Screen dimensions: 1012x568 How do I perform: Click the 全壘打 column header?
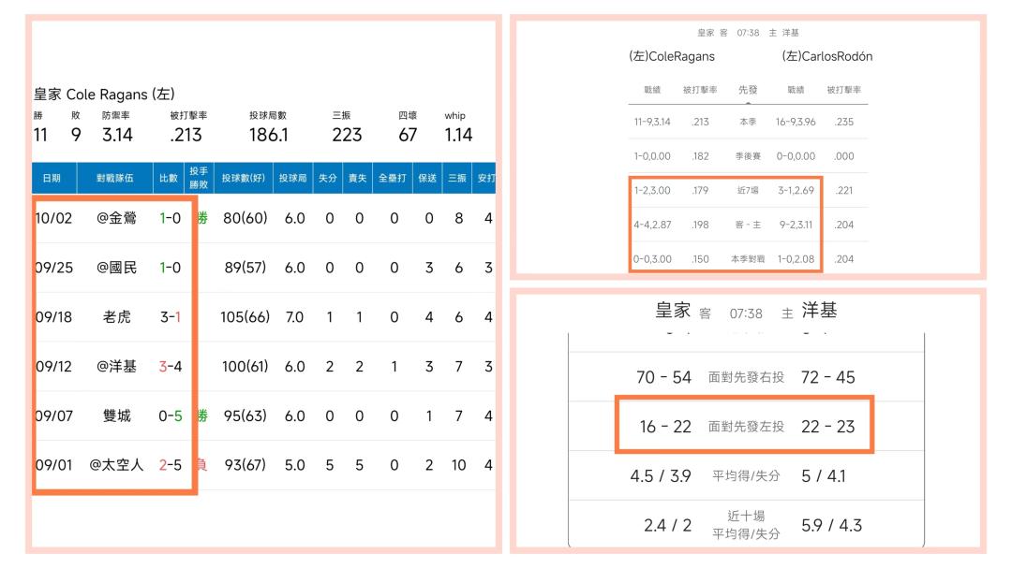392,178
